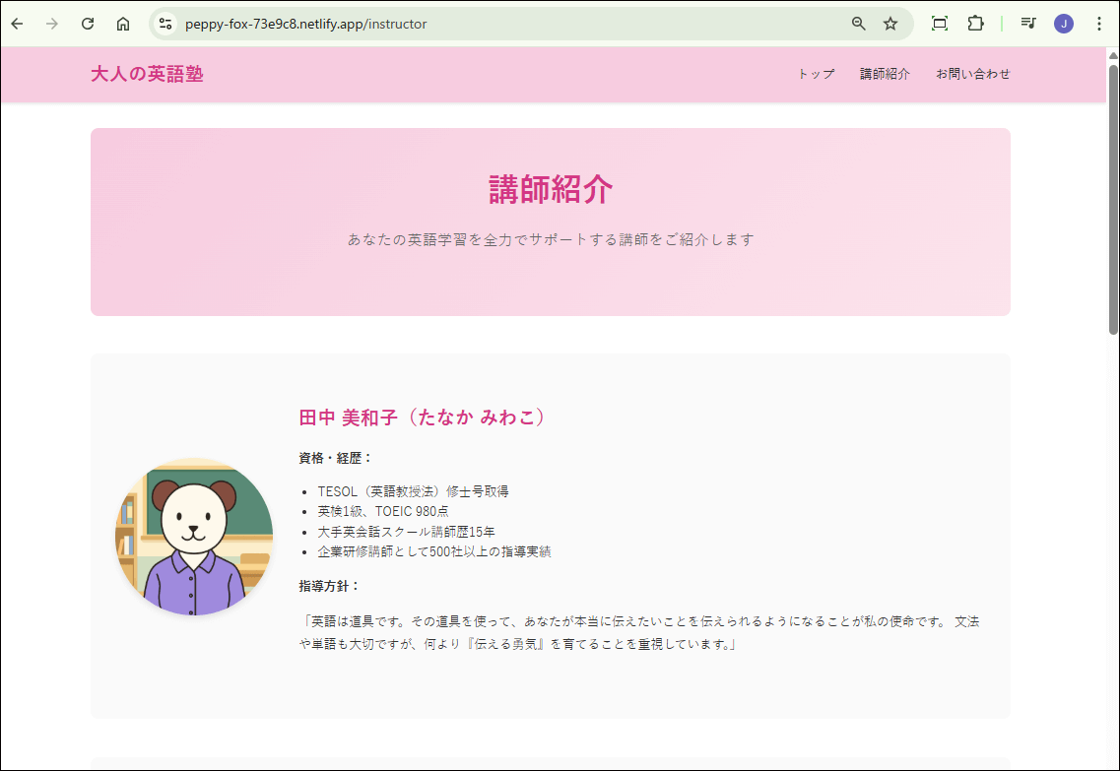
Task: Select the トップ navigation item
Action: point(815,73)
